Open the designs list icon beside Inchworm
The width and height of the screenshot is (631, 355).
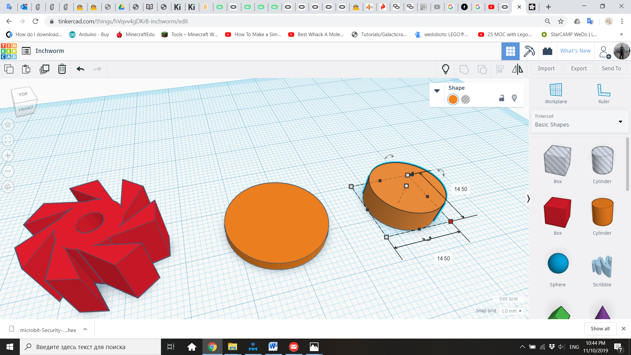point(26,51)
